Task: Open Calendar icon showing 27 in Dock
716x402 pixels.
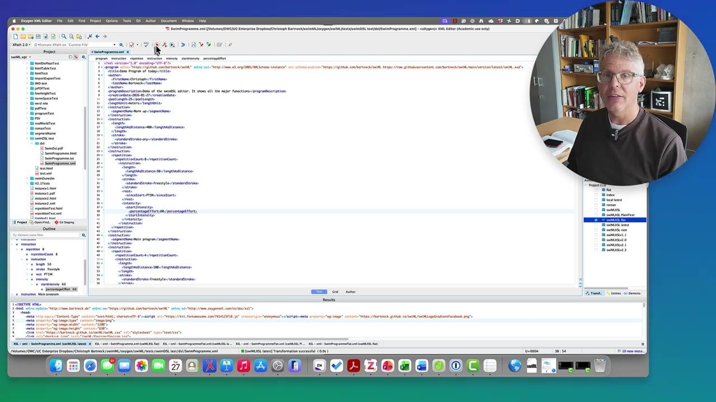Action: [x=175, y=366]
